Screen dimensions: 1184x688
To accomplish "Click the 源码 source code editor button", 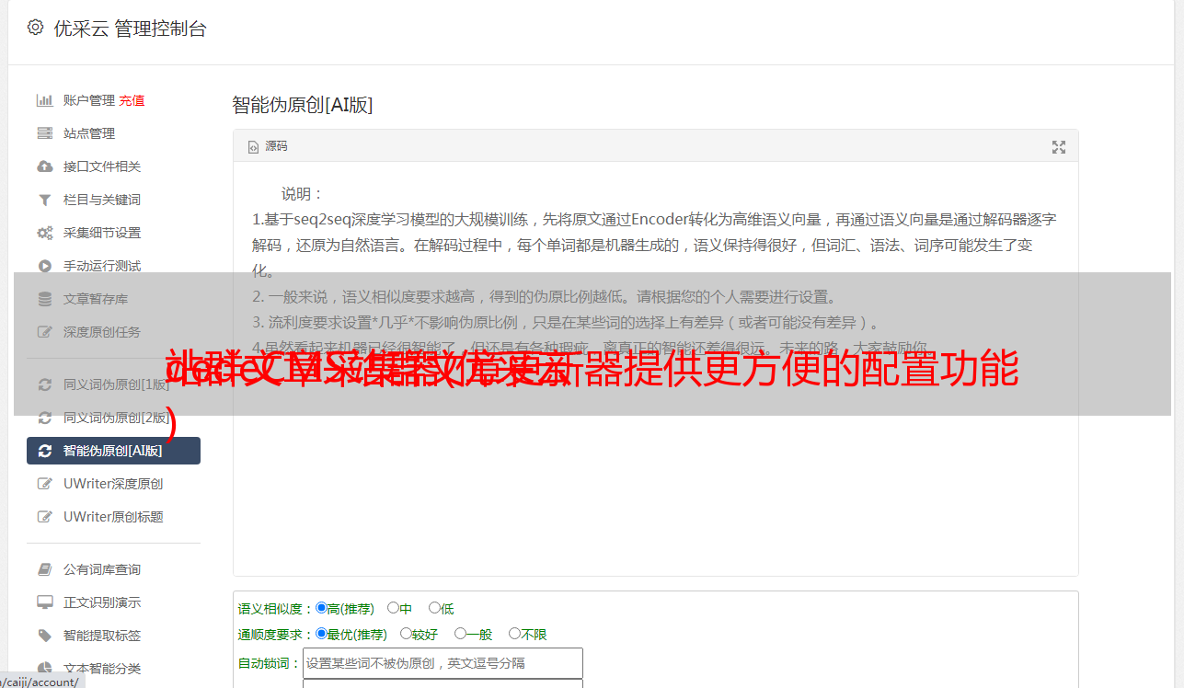I will pyautogui.click(x=268, y=146).
